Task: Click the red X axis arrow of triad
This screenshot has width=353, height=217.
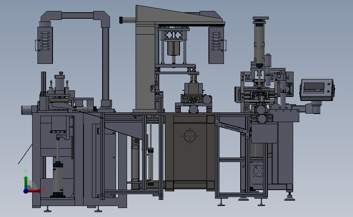Action: [34, 191]
